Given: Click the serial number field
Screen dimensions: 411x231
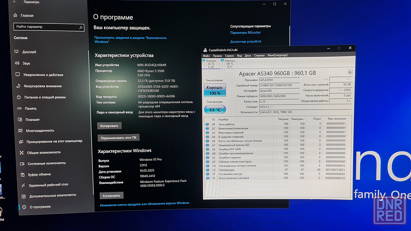Looking at the screenshot, I should [279, 85].
